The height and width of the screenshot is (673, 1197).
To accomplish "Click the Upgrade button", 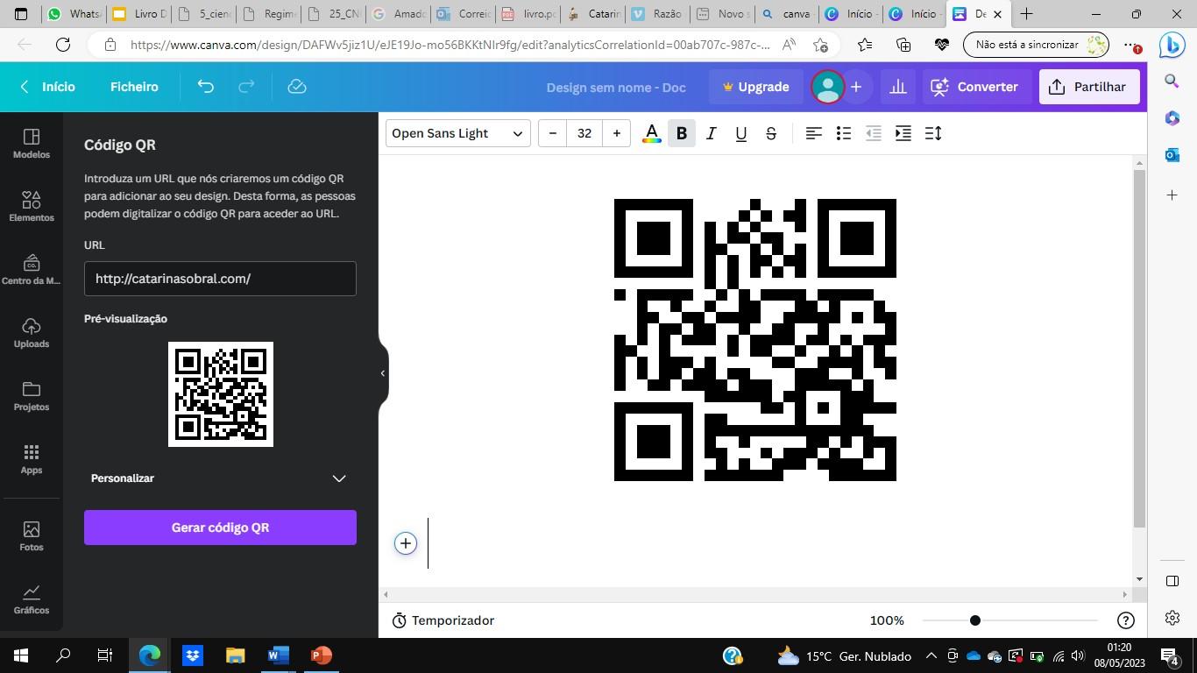I will 755,87.
